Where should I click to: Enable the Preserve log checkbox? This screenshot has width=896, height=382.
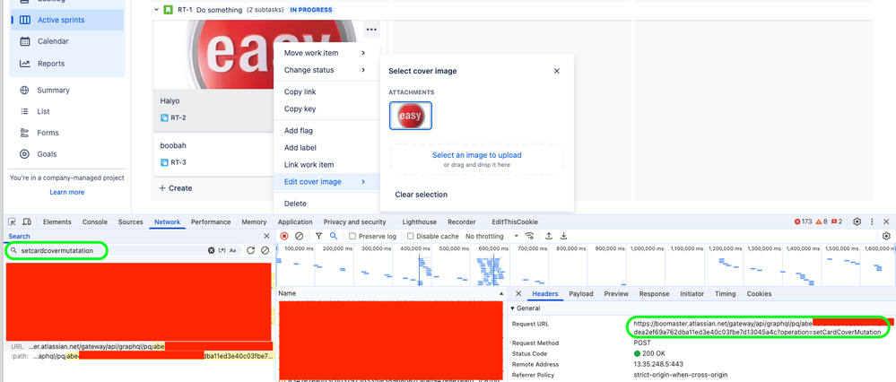coord(352,236)
